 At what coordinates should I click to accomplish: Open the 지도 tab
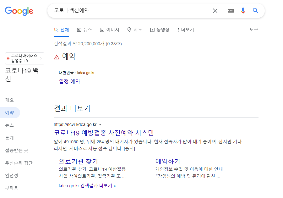135,30
